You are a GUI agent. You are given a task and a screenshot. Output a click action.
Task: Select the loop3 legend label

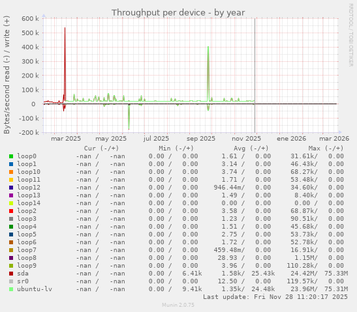27,219
